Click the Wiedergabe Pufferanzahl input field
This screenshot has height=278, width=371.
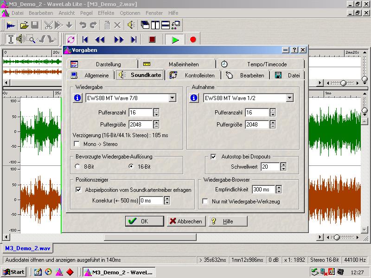coord(141,113)
